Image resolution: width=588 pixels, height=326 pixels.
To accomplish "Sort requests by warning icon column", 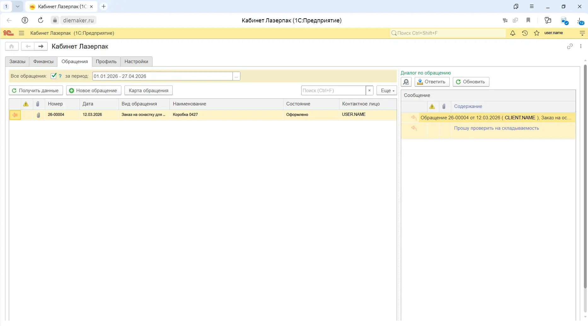I will click(26, 104).
